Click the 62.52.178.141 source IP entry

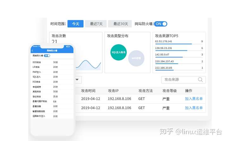(x=163, y=41)
